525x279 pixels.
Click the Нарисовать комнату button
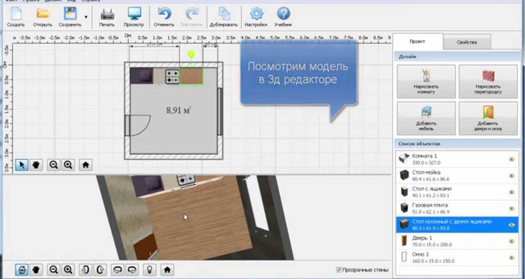(426, 81)
